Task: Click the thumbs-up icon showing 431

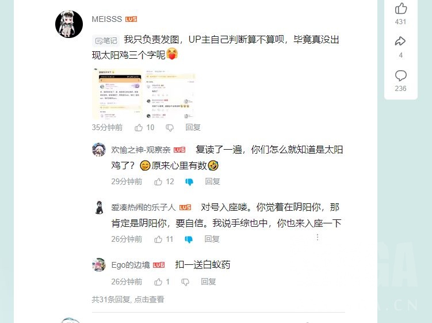Action: (x=400, y=8)
